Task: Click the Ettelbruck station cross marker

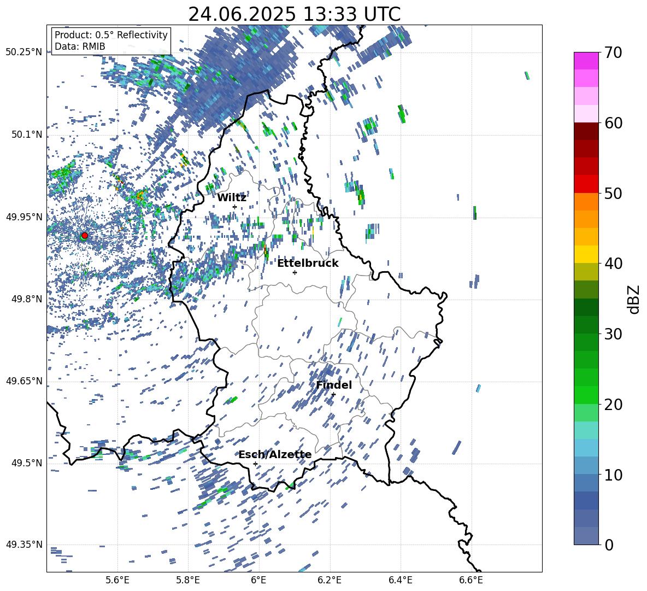Action: 295,272
